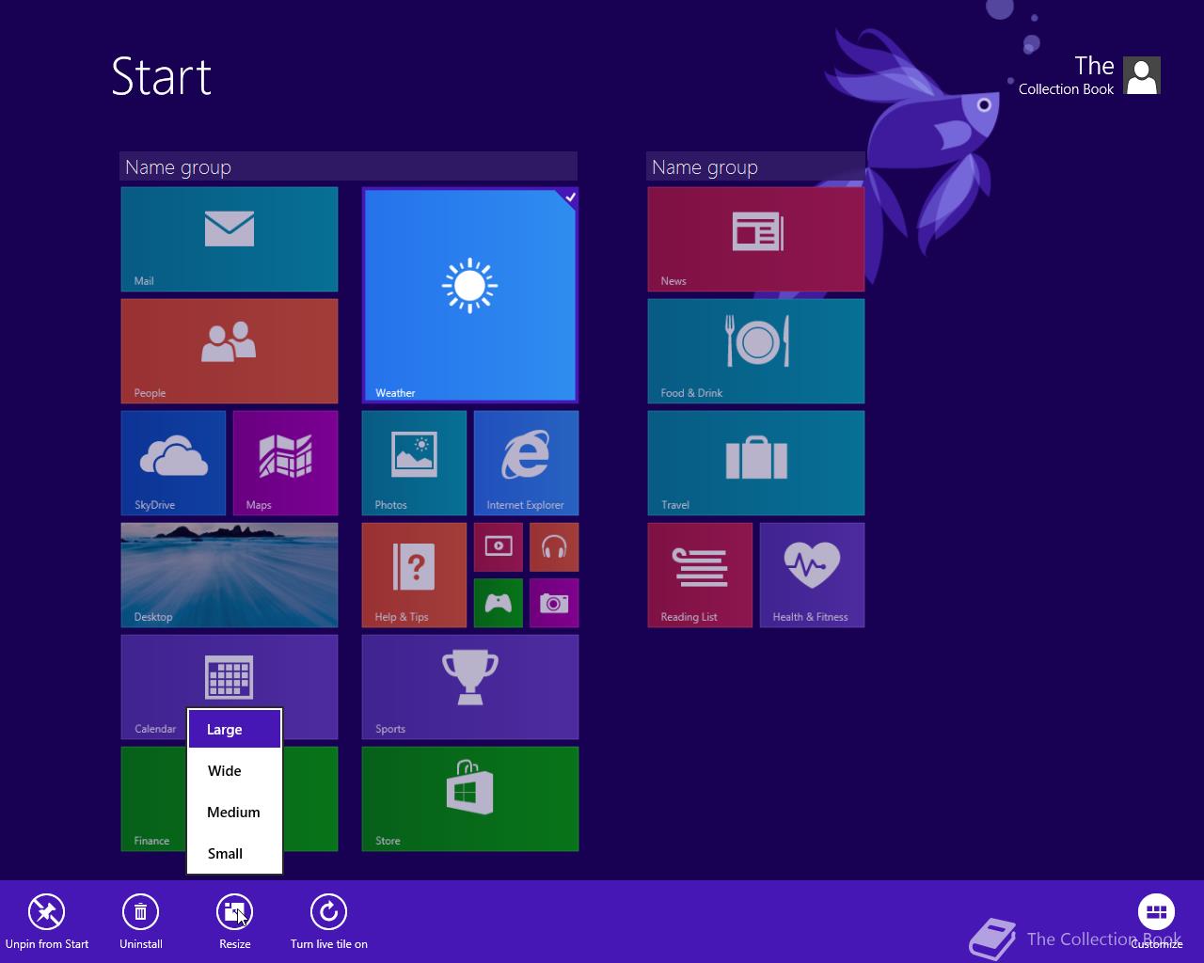Toggle the Resize size menu

234,922
